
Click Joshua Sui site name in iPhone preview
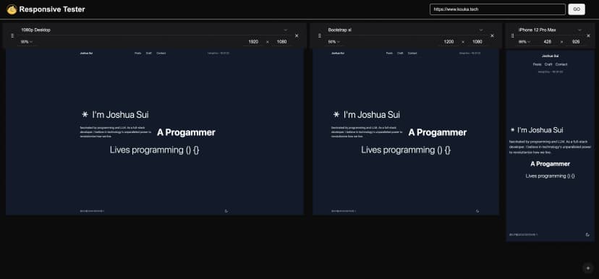point(551,56)
